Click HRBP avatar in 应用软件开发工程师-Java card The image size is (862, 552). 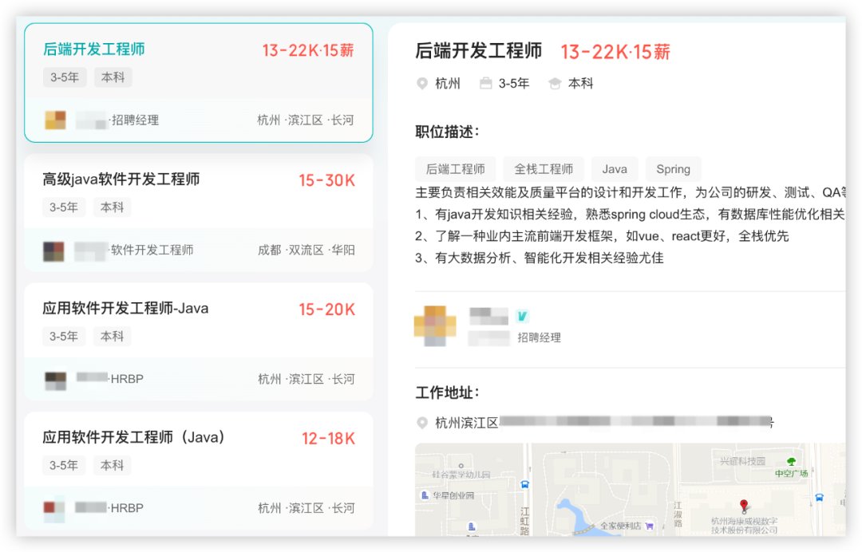(56, 380)
